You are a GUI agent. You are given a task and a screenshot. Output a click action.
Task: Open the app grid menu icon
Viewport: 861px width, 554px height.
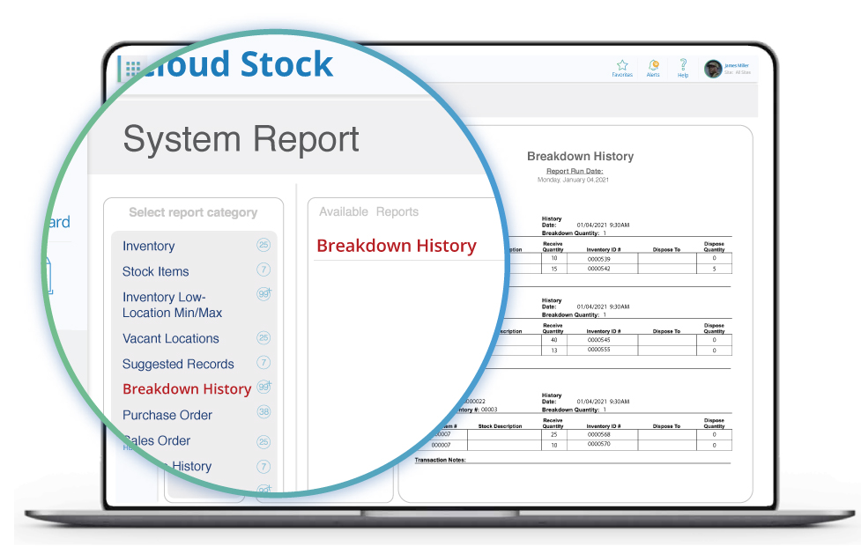133,69
